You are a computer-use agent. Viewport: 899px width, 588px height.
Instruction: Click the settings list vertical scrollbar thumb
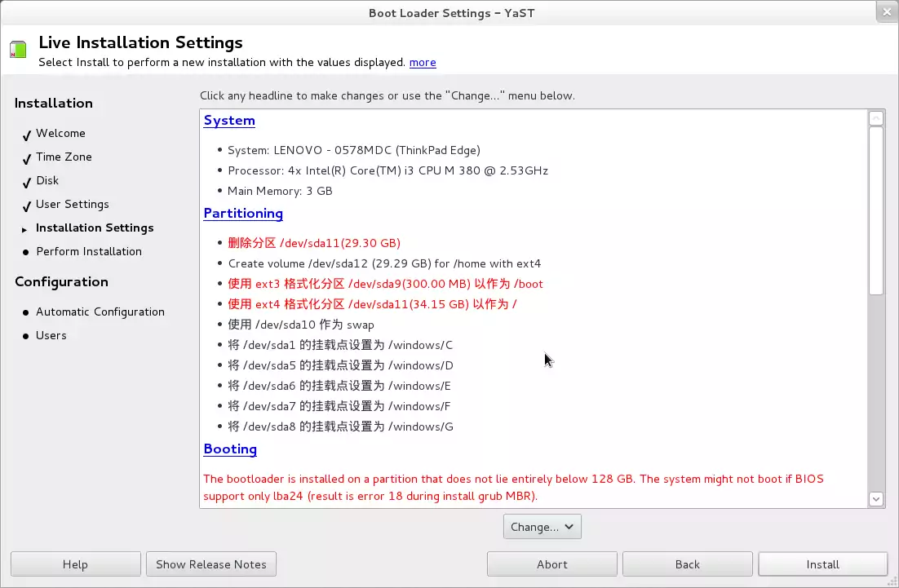point(876,210)
